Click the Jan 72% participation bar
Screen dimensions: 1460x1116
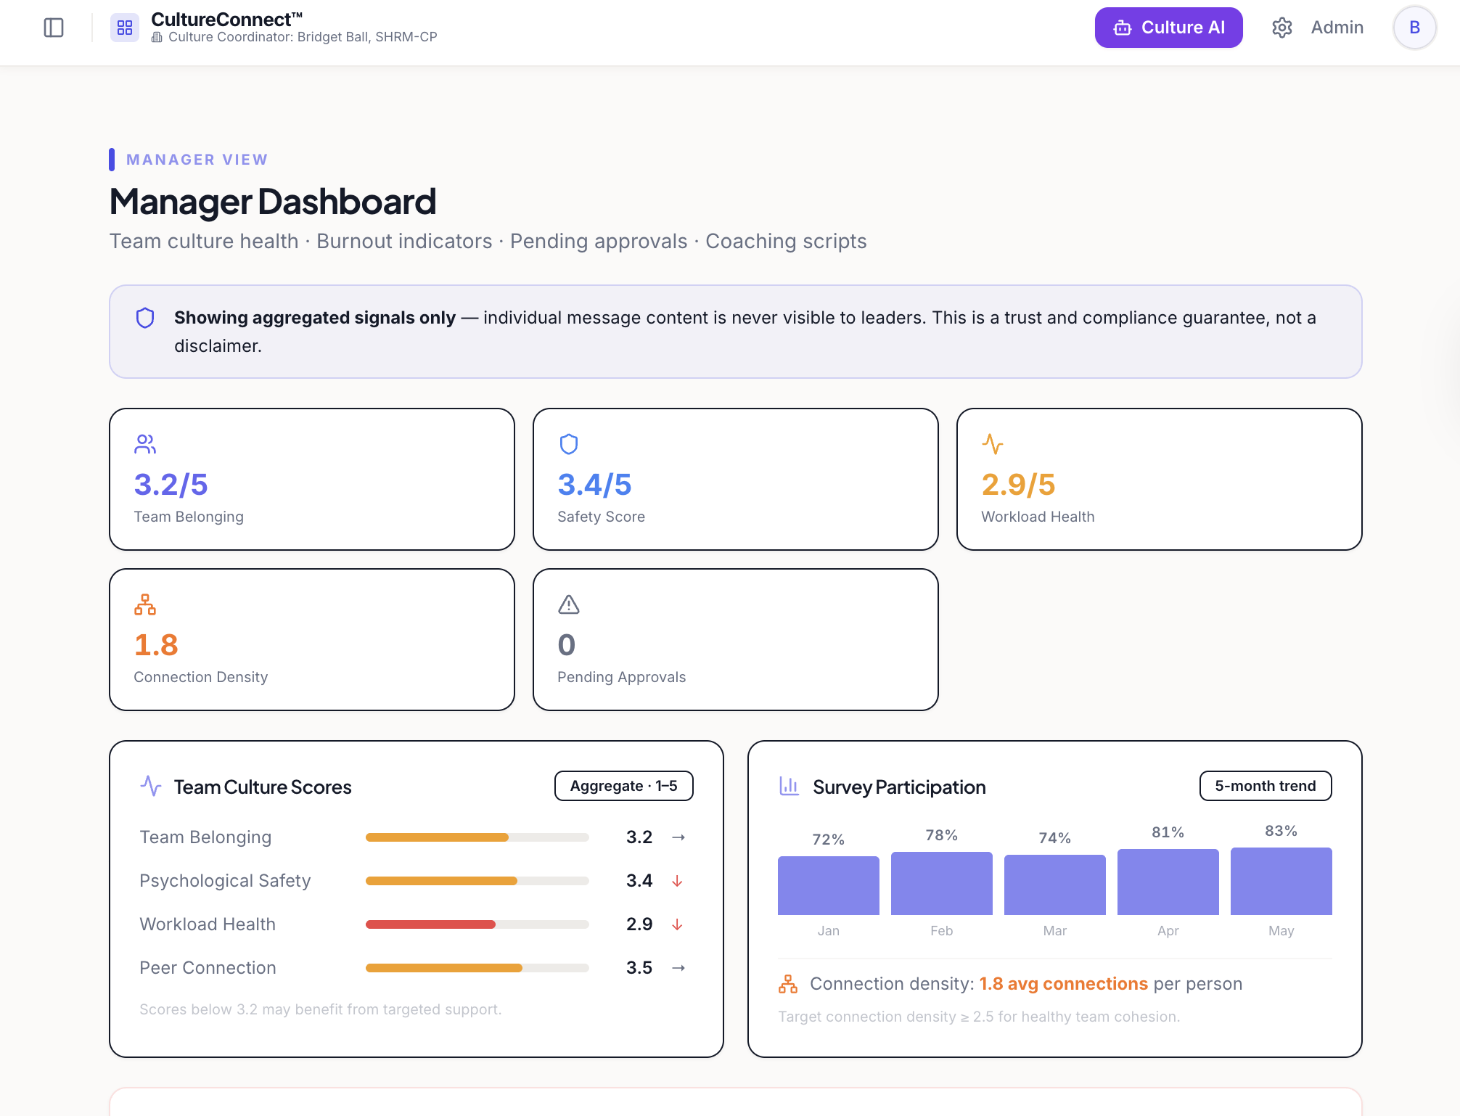click(829, 885)
